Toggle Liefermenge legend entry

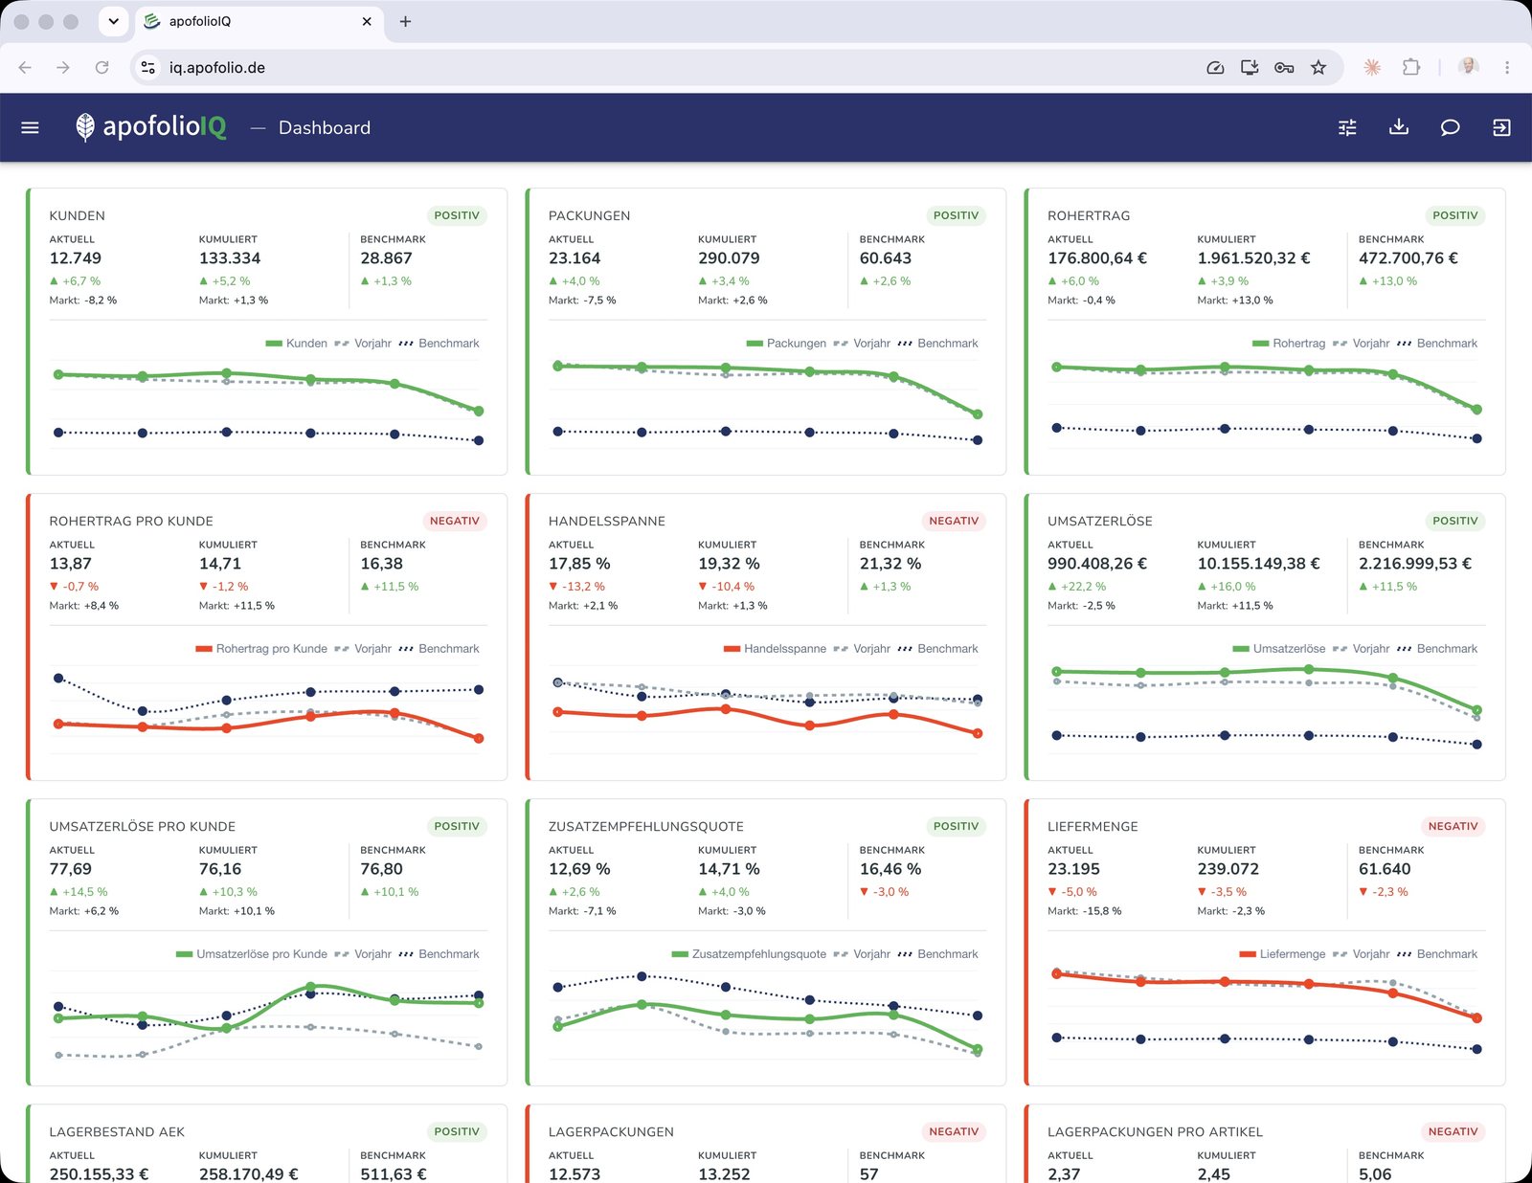click(1282, 953)
